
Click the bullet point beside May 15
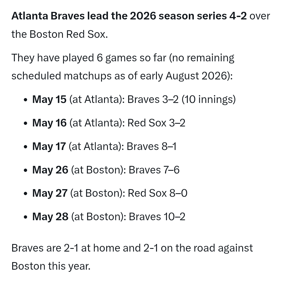point(26,100)
